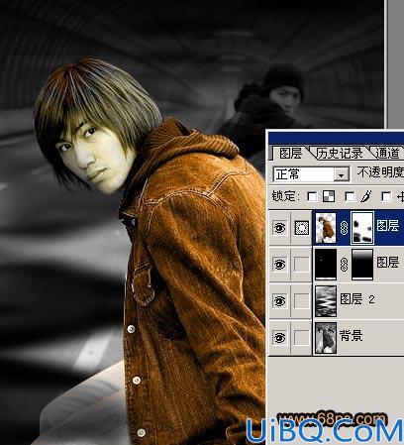Unlink the mask on the selected top layer
The height and width of the screenshot is (445, 404).
[x=344, y=228]
